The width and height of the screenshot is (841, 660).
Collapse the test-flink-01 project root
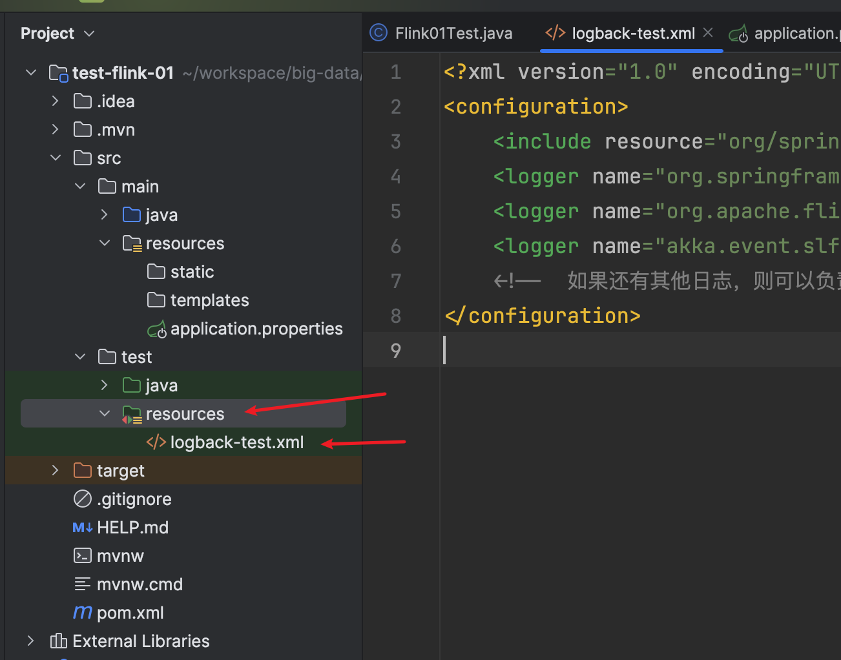31,72
